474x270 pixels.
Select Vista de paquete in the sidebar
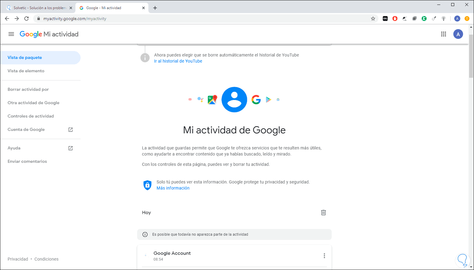pos(25,57)
